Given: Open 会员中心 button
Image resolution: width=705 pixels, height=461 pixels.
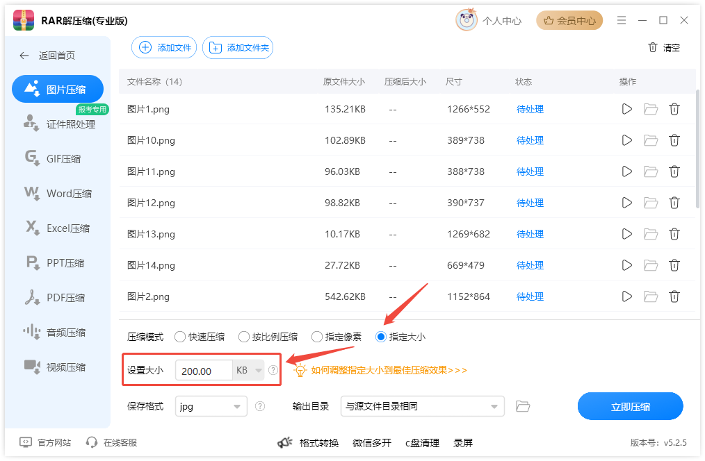Looking at the screenshot, I should click(x=569, y=20).
